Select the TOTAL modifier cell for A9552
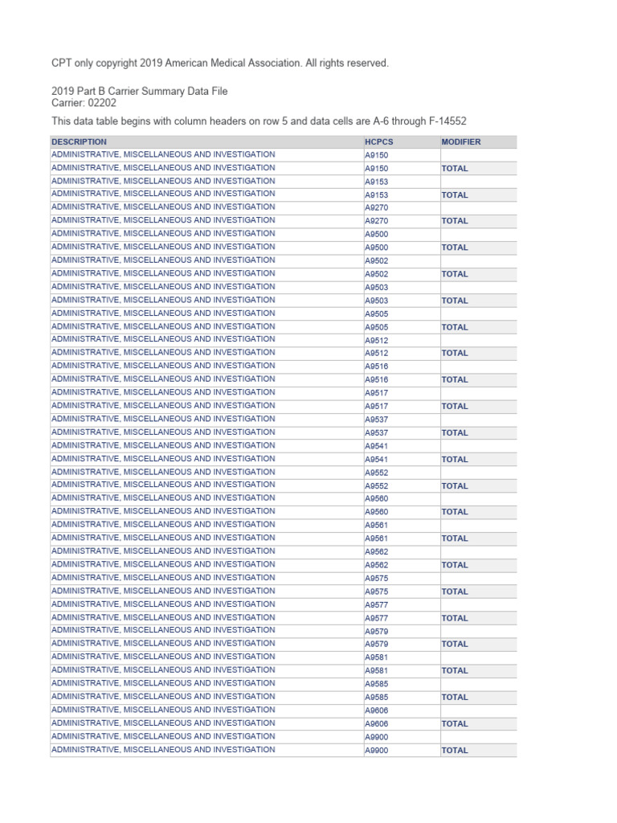Screen dimensions: 617x823 pyautogui.click(x=455, y=486)
